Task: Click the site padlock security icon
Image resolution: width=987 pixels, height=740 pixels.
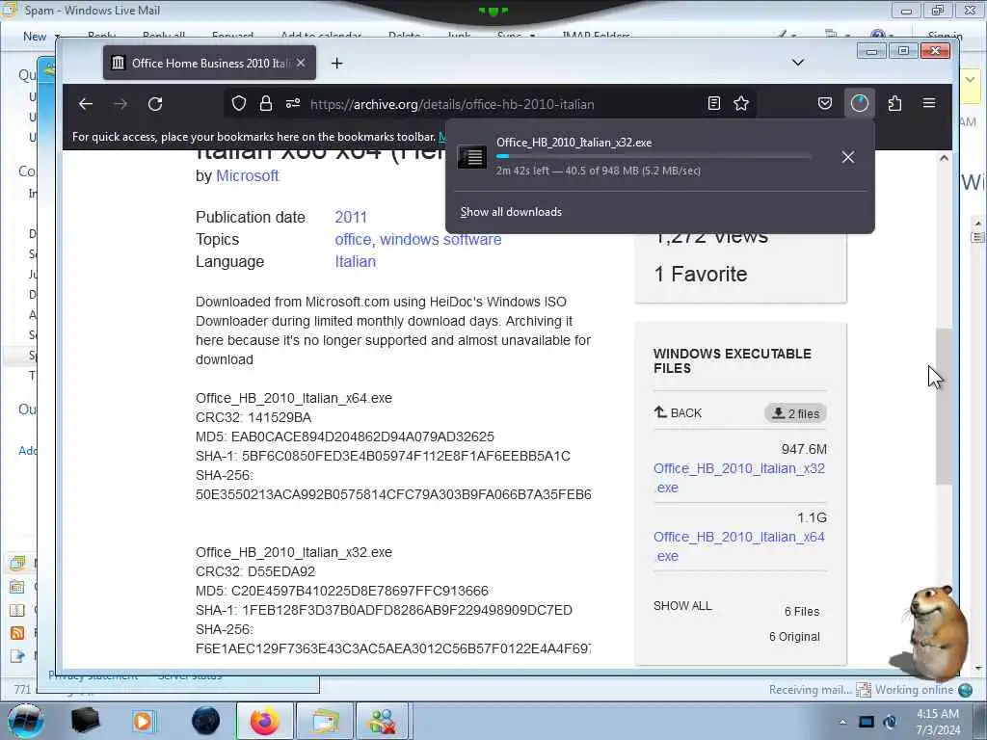Action: 266,104
